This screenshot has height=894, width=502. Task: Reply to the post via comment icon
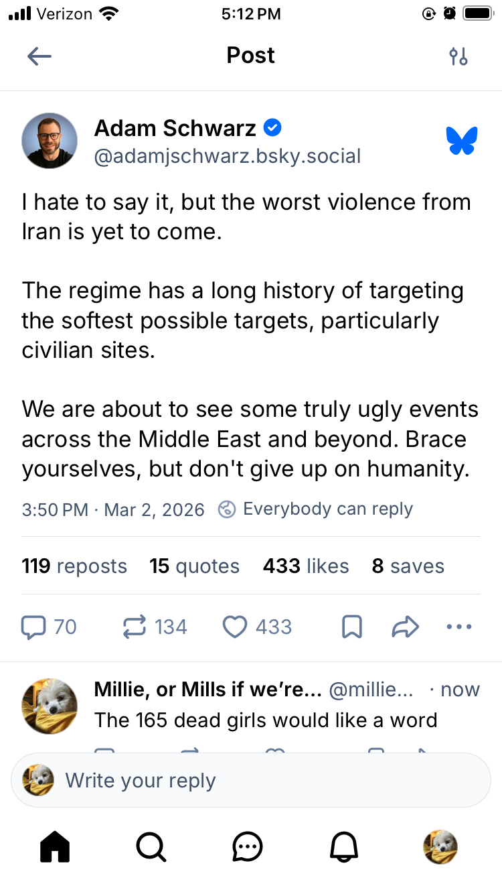pos(33,627)
